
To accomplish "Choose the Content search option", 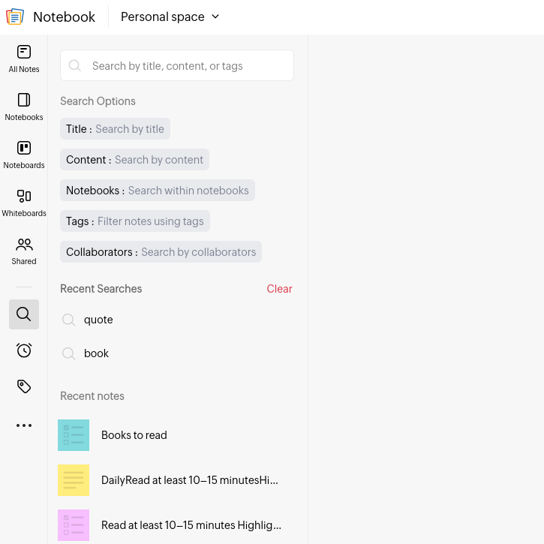I will pos(134,160).
